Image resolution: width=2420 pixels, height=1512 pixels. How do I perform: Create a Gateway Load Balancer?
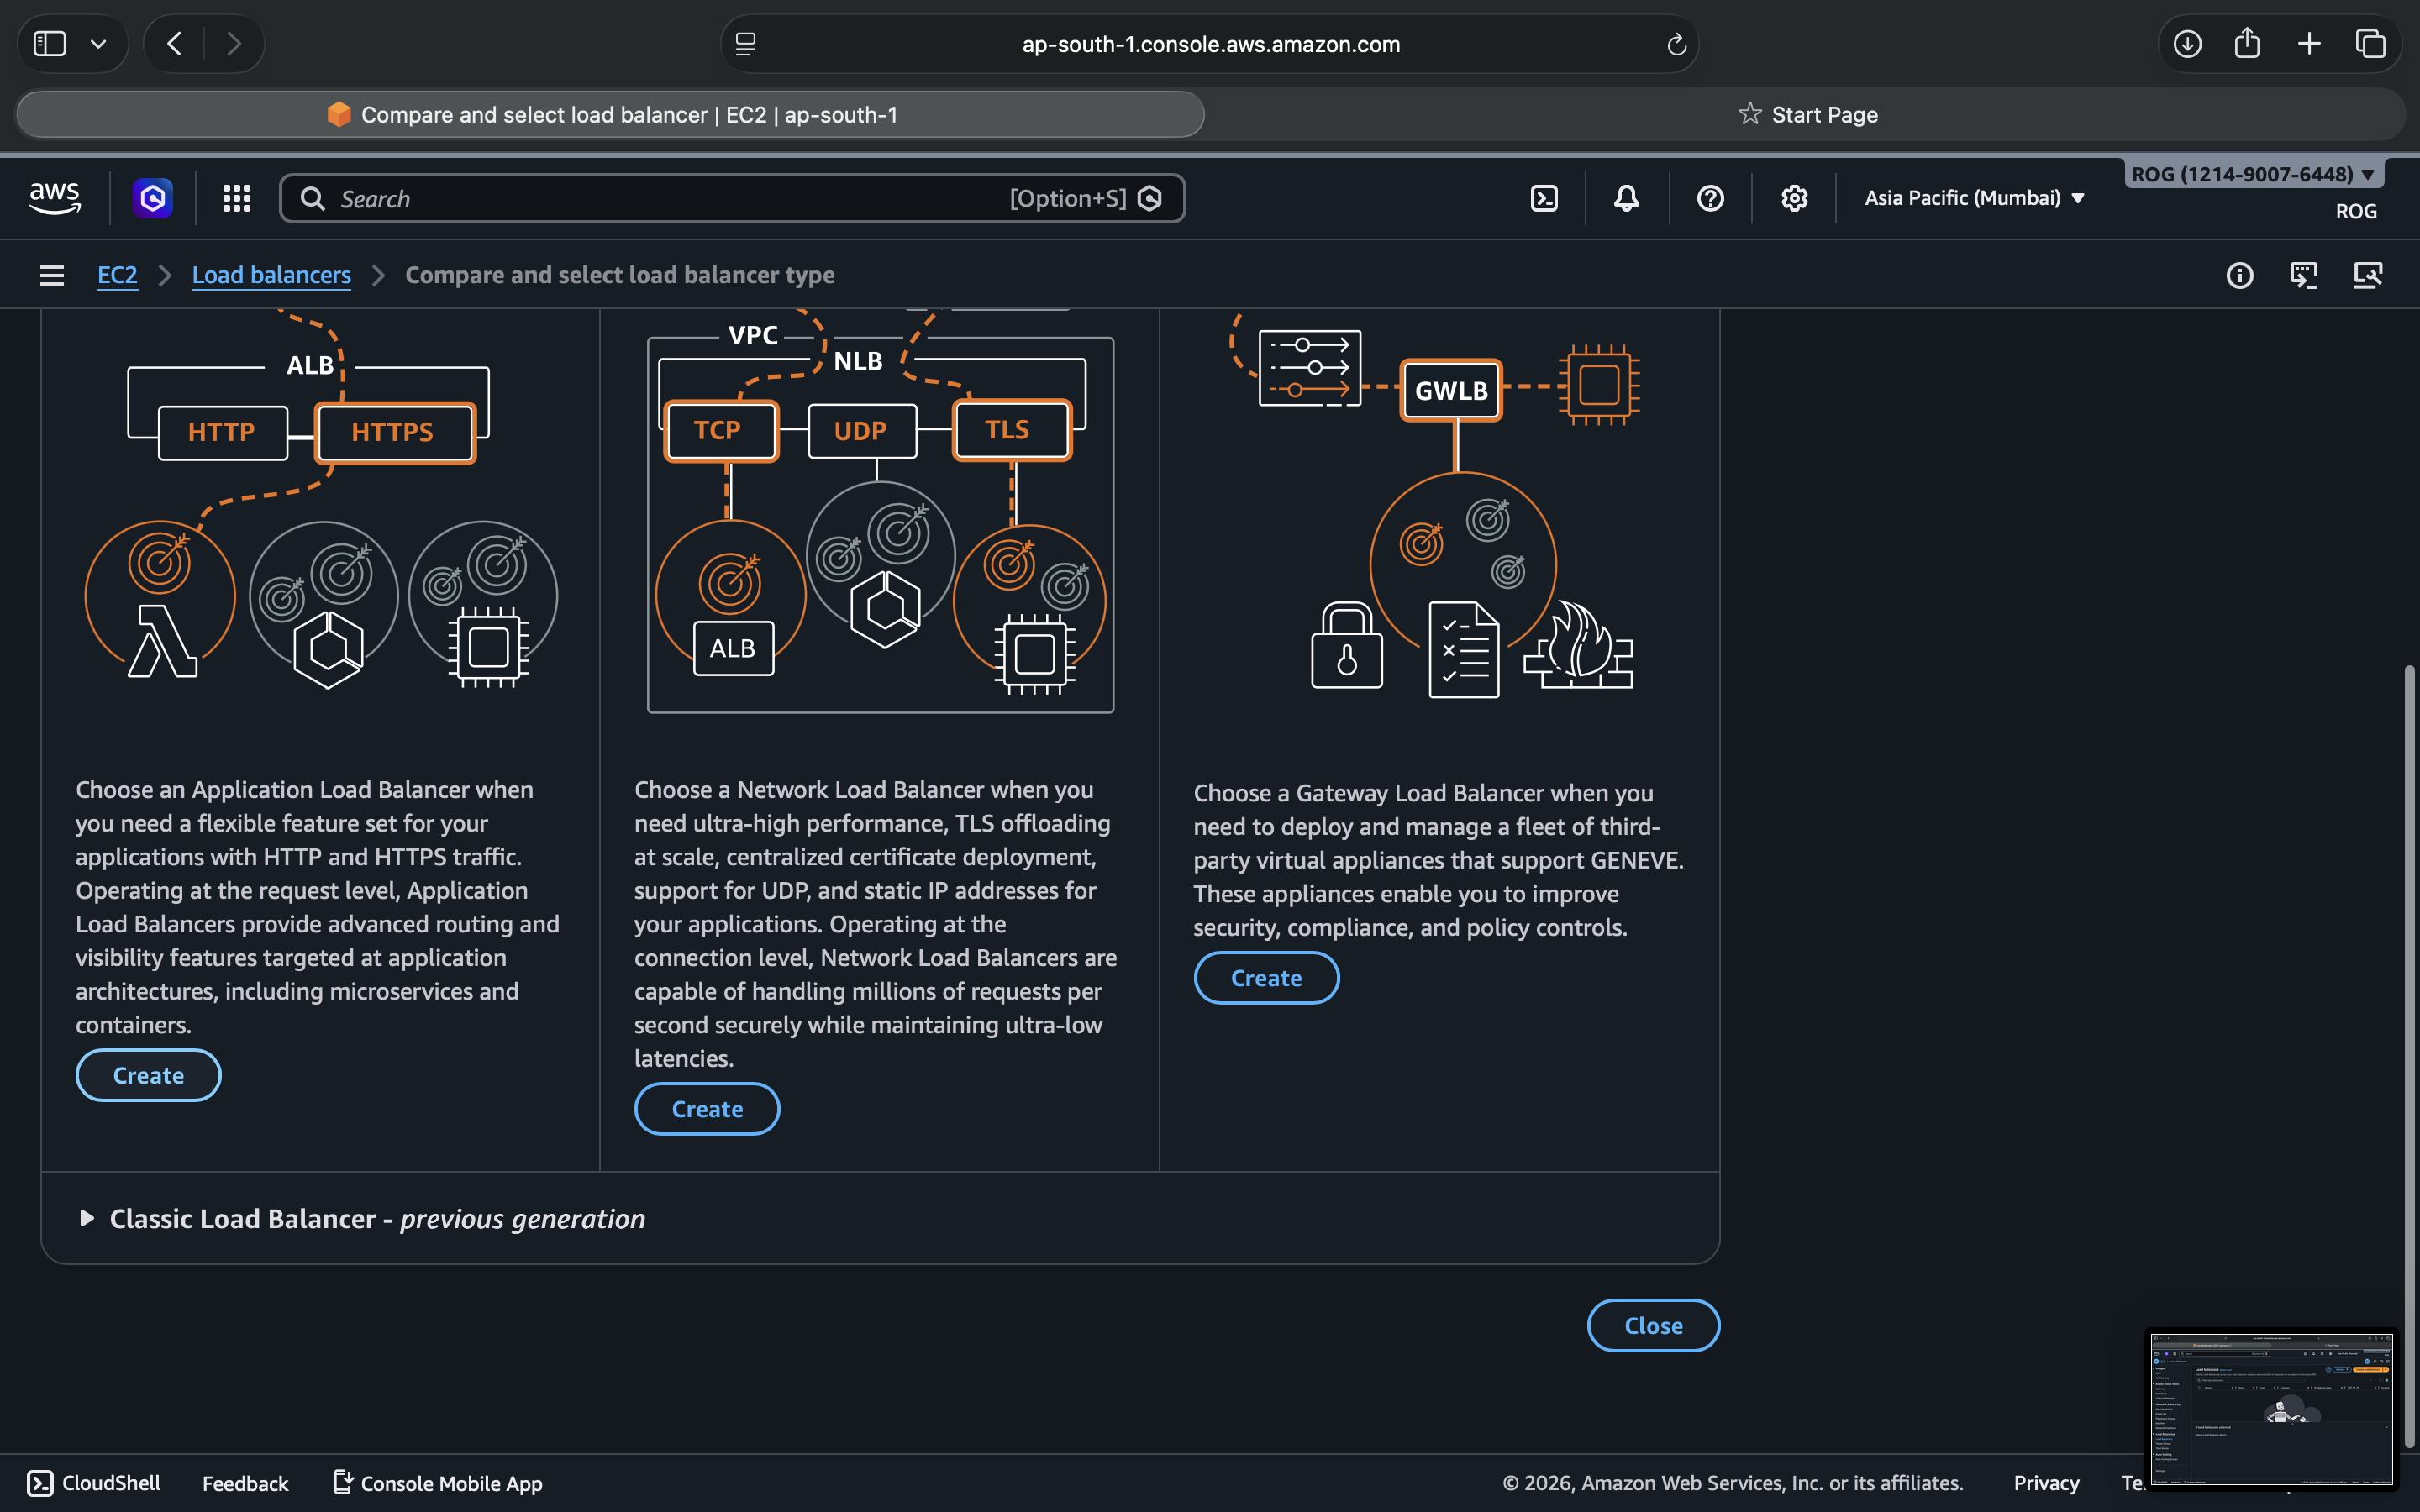point(1265,978)
